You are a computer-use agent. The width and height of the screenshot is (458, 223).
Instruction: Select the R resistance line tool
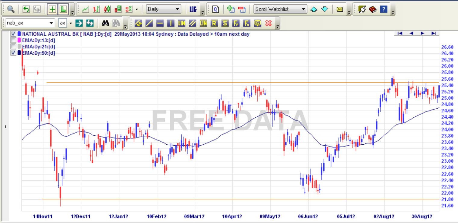click(x=214, y=23)
